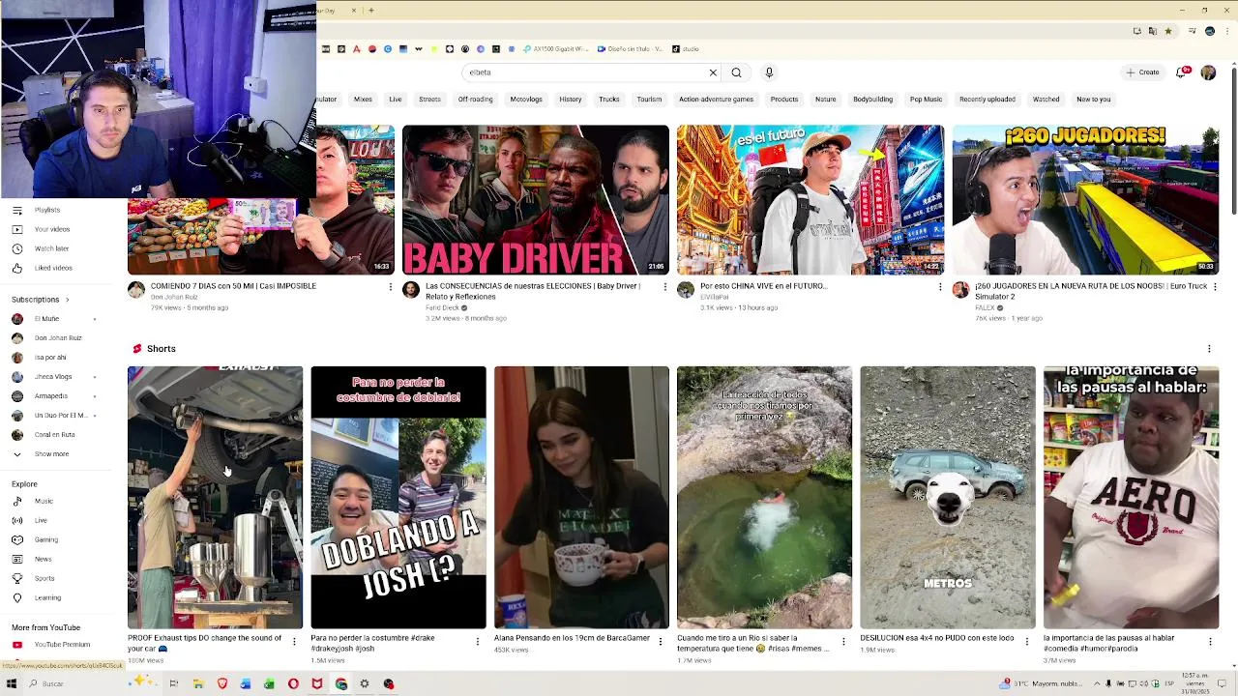Filter by Tourism chip
This screenshot has height=696, width=1238.
(x=649, y=100)
